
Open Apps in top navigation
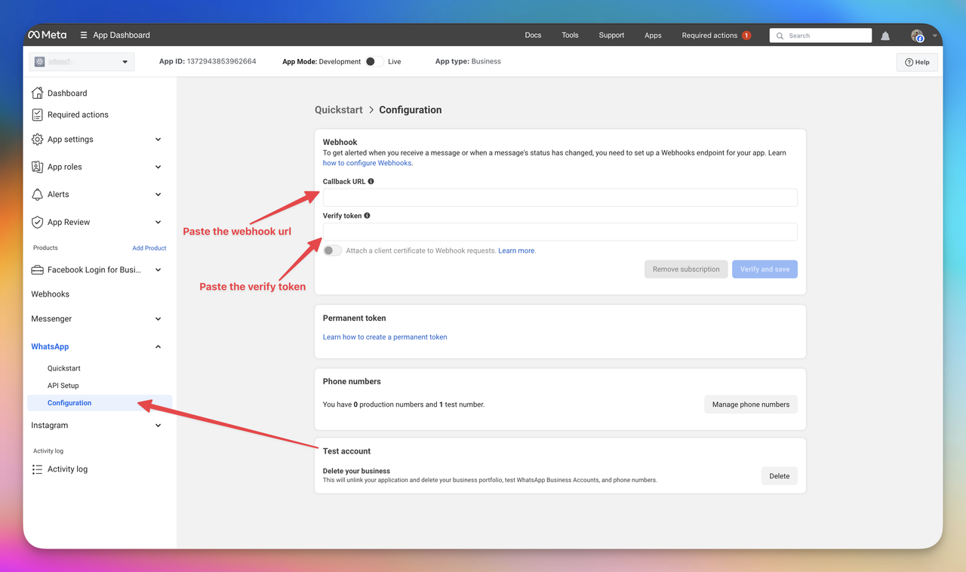point(653,35)
